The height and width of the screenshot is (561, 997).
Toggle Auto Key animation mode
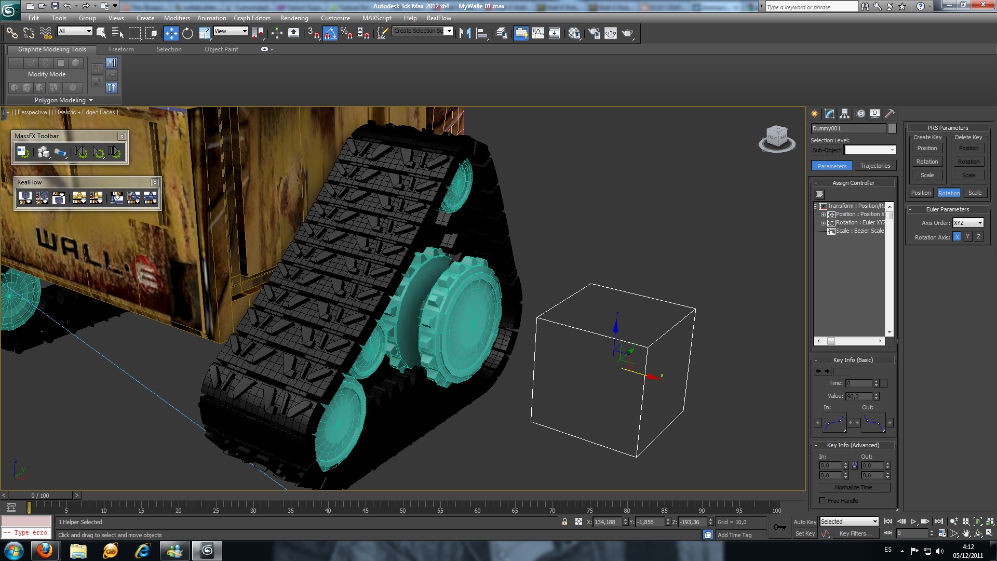tap(804, 522)
